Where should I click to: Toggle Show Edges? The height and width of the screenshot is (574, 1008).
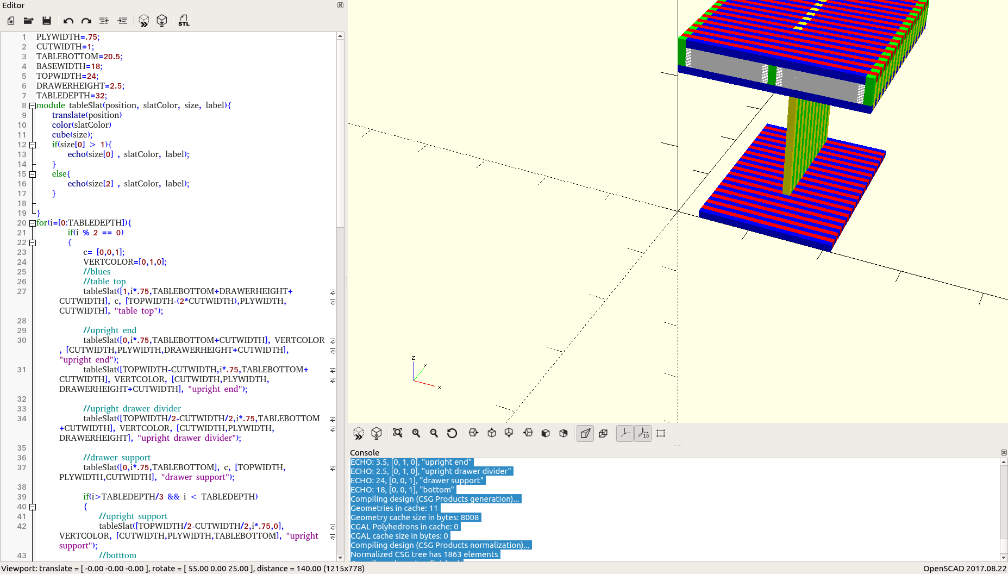[661, 433]
